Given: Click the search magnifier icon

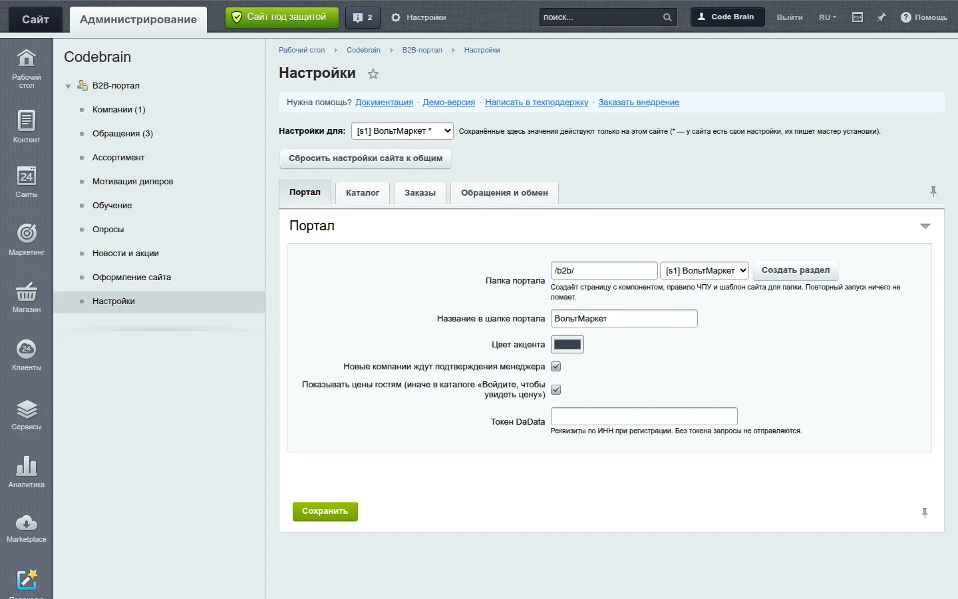Looking at the screenshot, I should (x=667, y=17).
